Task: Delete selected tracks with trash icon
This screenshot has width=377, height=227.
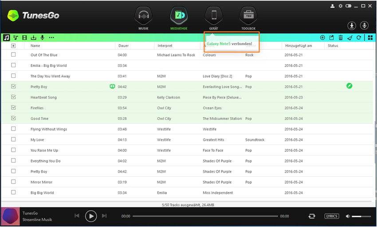Action: point(341,38)
